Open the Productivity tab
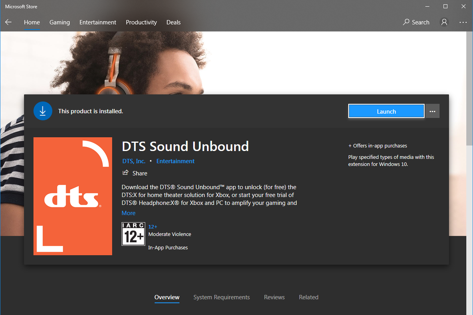 [x=141, y=22]
